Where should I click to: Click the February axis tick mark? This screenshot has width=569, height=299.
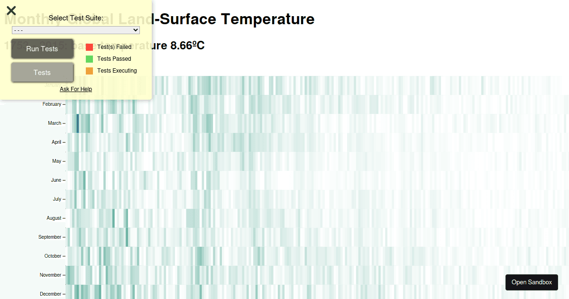[64, 104]
